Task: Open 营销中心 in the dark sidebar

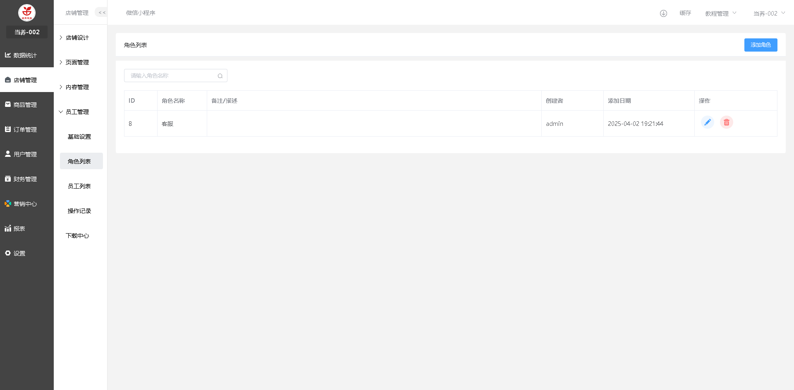Action: click(25, 204)
